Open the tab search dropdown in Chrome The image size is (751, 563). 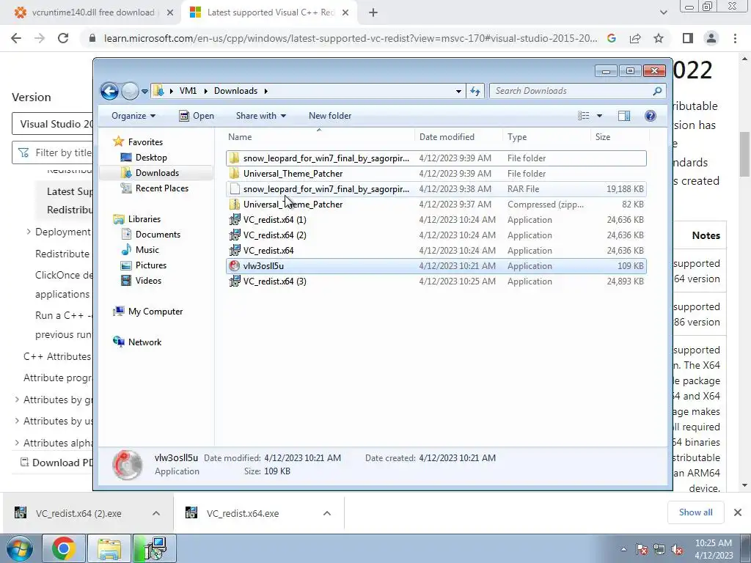pyautogui.click(x=663, y=12)
